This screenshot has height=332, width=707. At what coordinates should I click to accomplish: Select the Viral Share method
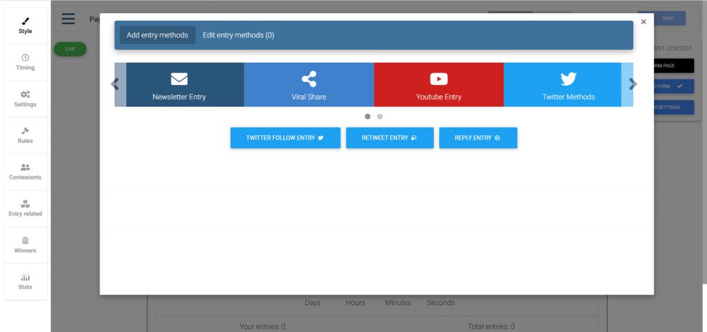(x=309, y=85)
